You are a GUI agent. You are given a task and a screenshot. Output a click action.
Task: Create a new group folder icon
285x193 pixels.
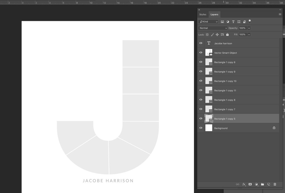pos(262,184)
